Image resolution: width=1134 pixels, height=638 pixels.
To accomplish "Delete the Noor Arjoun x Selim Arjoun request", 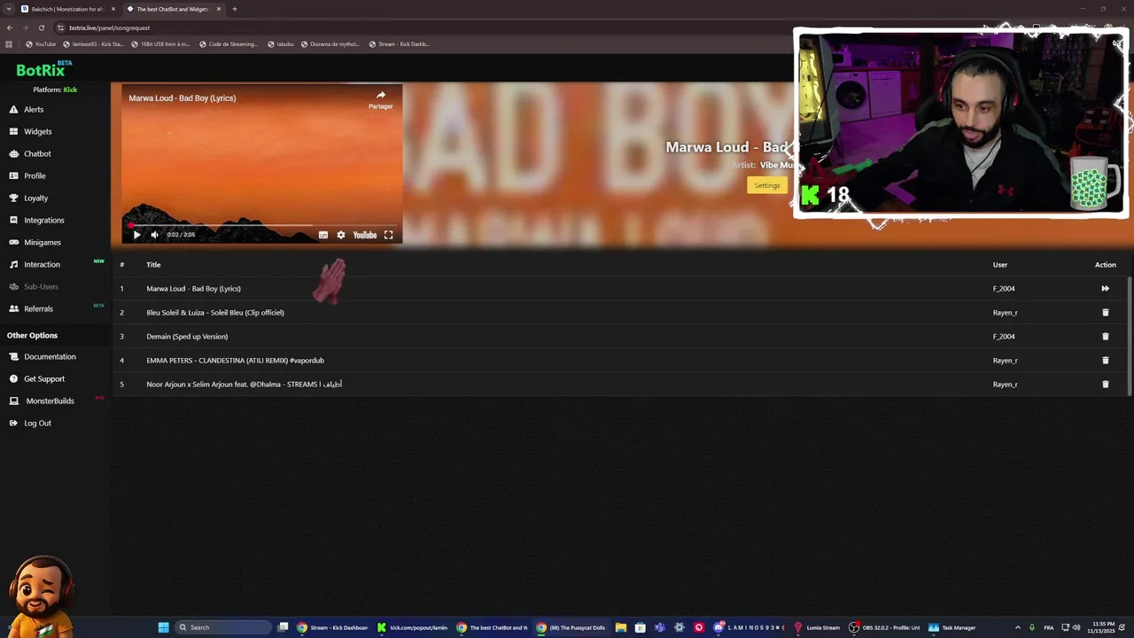I will click(1105, 384).
